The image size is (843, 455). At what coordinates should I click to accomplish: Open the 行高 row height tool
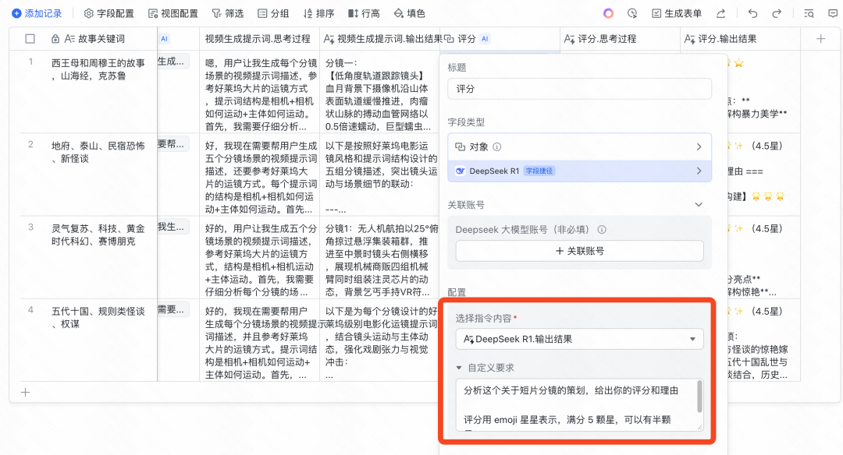[x=364, y=13]
